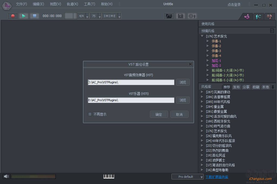
Task: Open the Pro default soundbank dropdown
Action: click(x=187, y=177)
